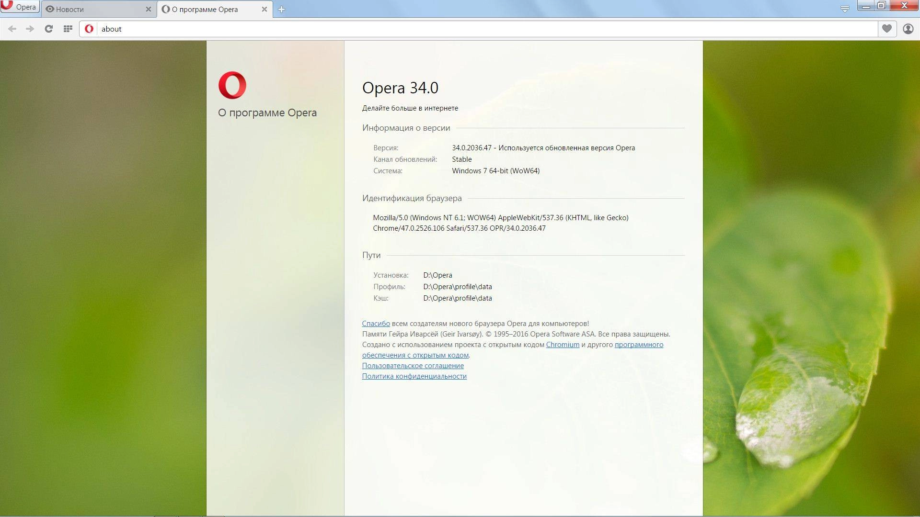Click the Mozilla/5.0 user agent string

[x=501, y=223]
